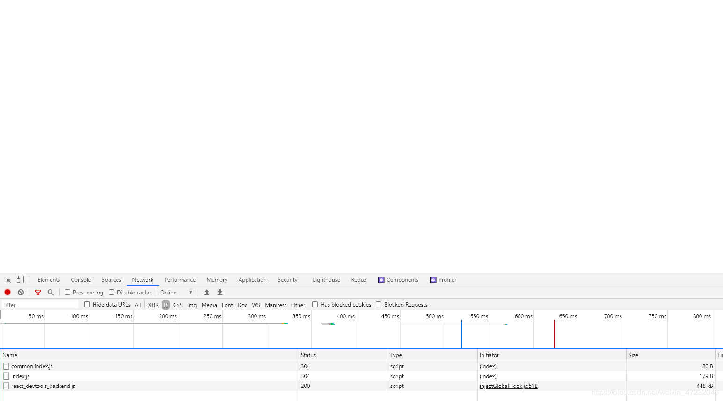Filter requests by All types
The image size is (723, 401).
pyautogui.click(x=138, y=305)
